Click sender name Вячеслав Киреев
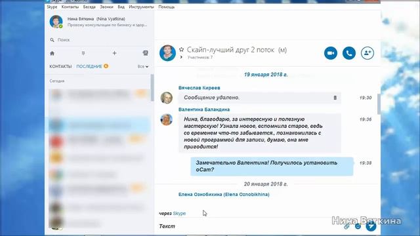This screenshot has width=420, height=236. tap(199, 88)
